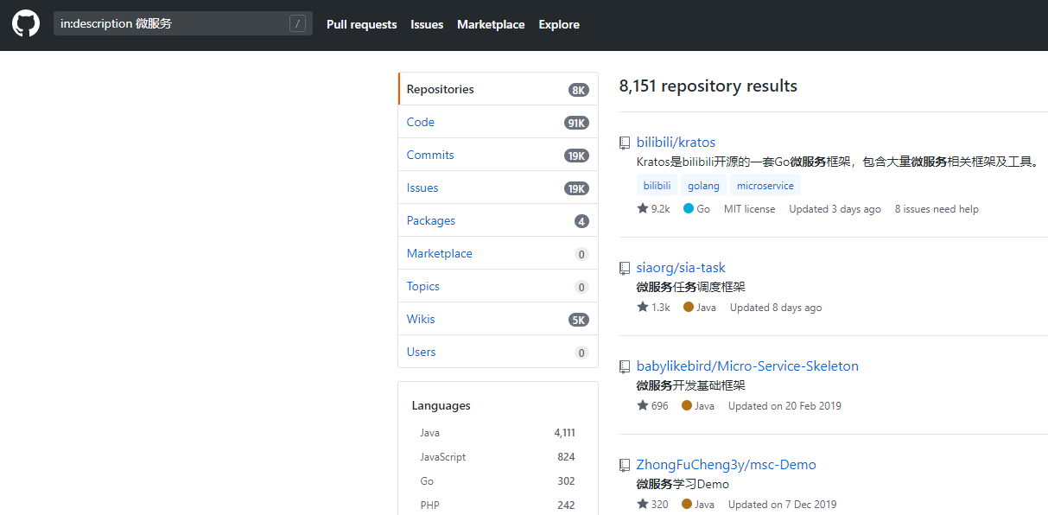Click Java color dot on Micro-Service-Skeleton
The height and width of the screenshot is (515, 1048).
(687, 405)
